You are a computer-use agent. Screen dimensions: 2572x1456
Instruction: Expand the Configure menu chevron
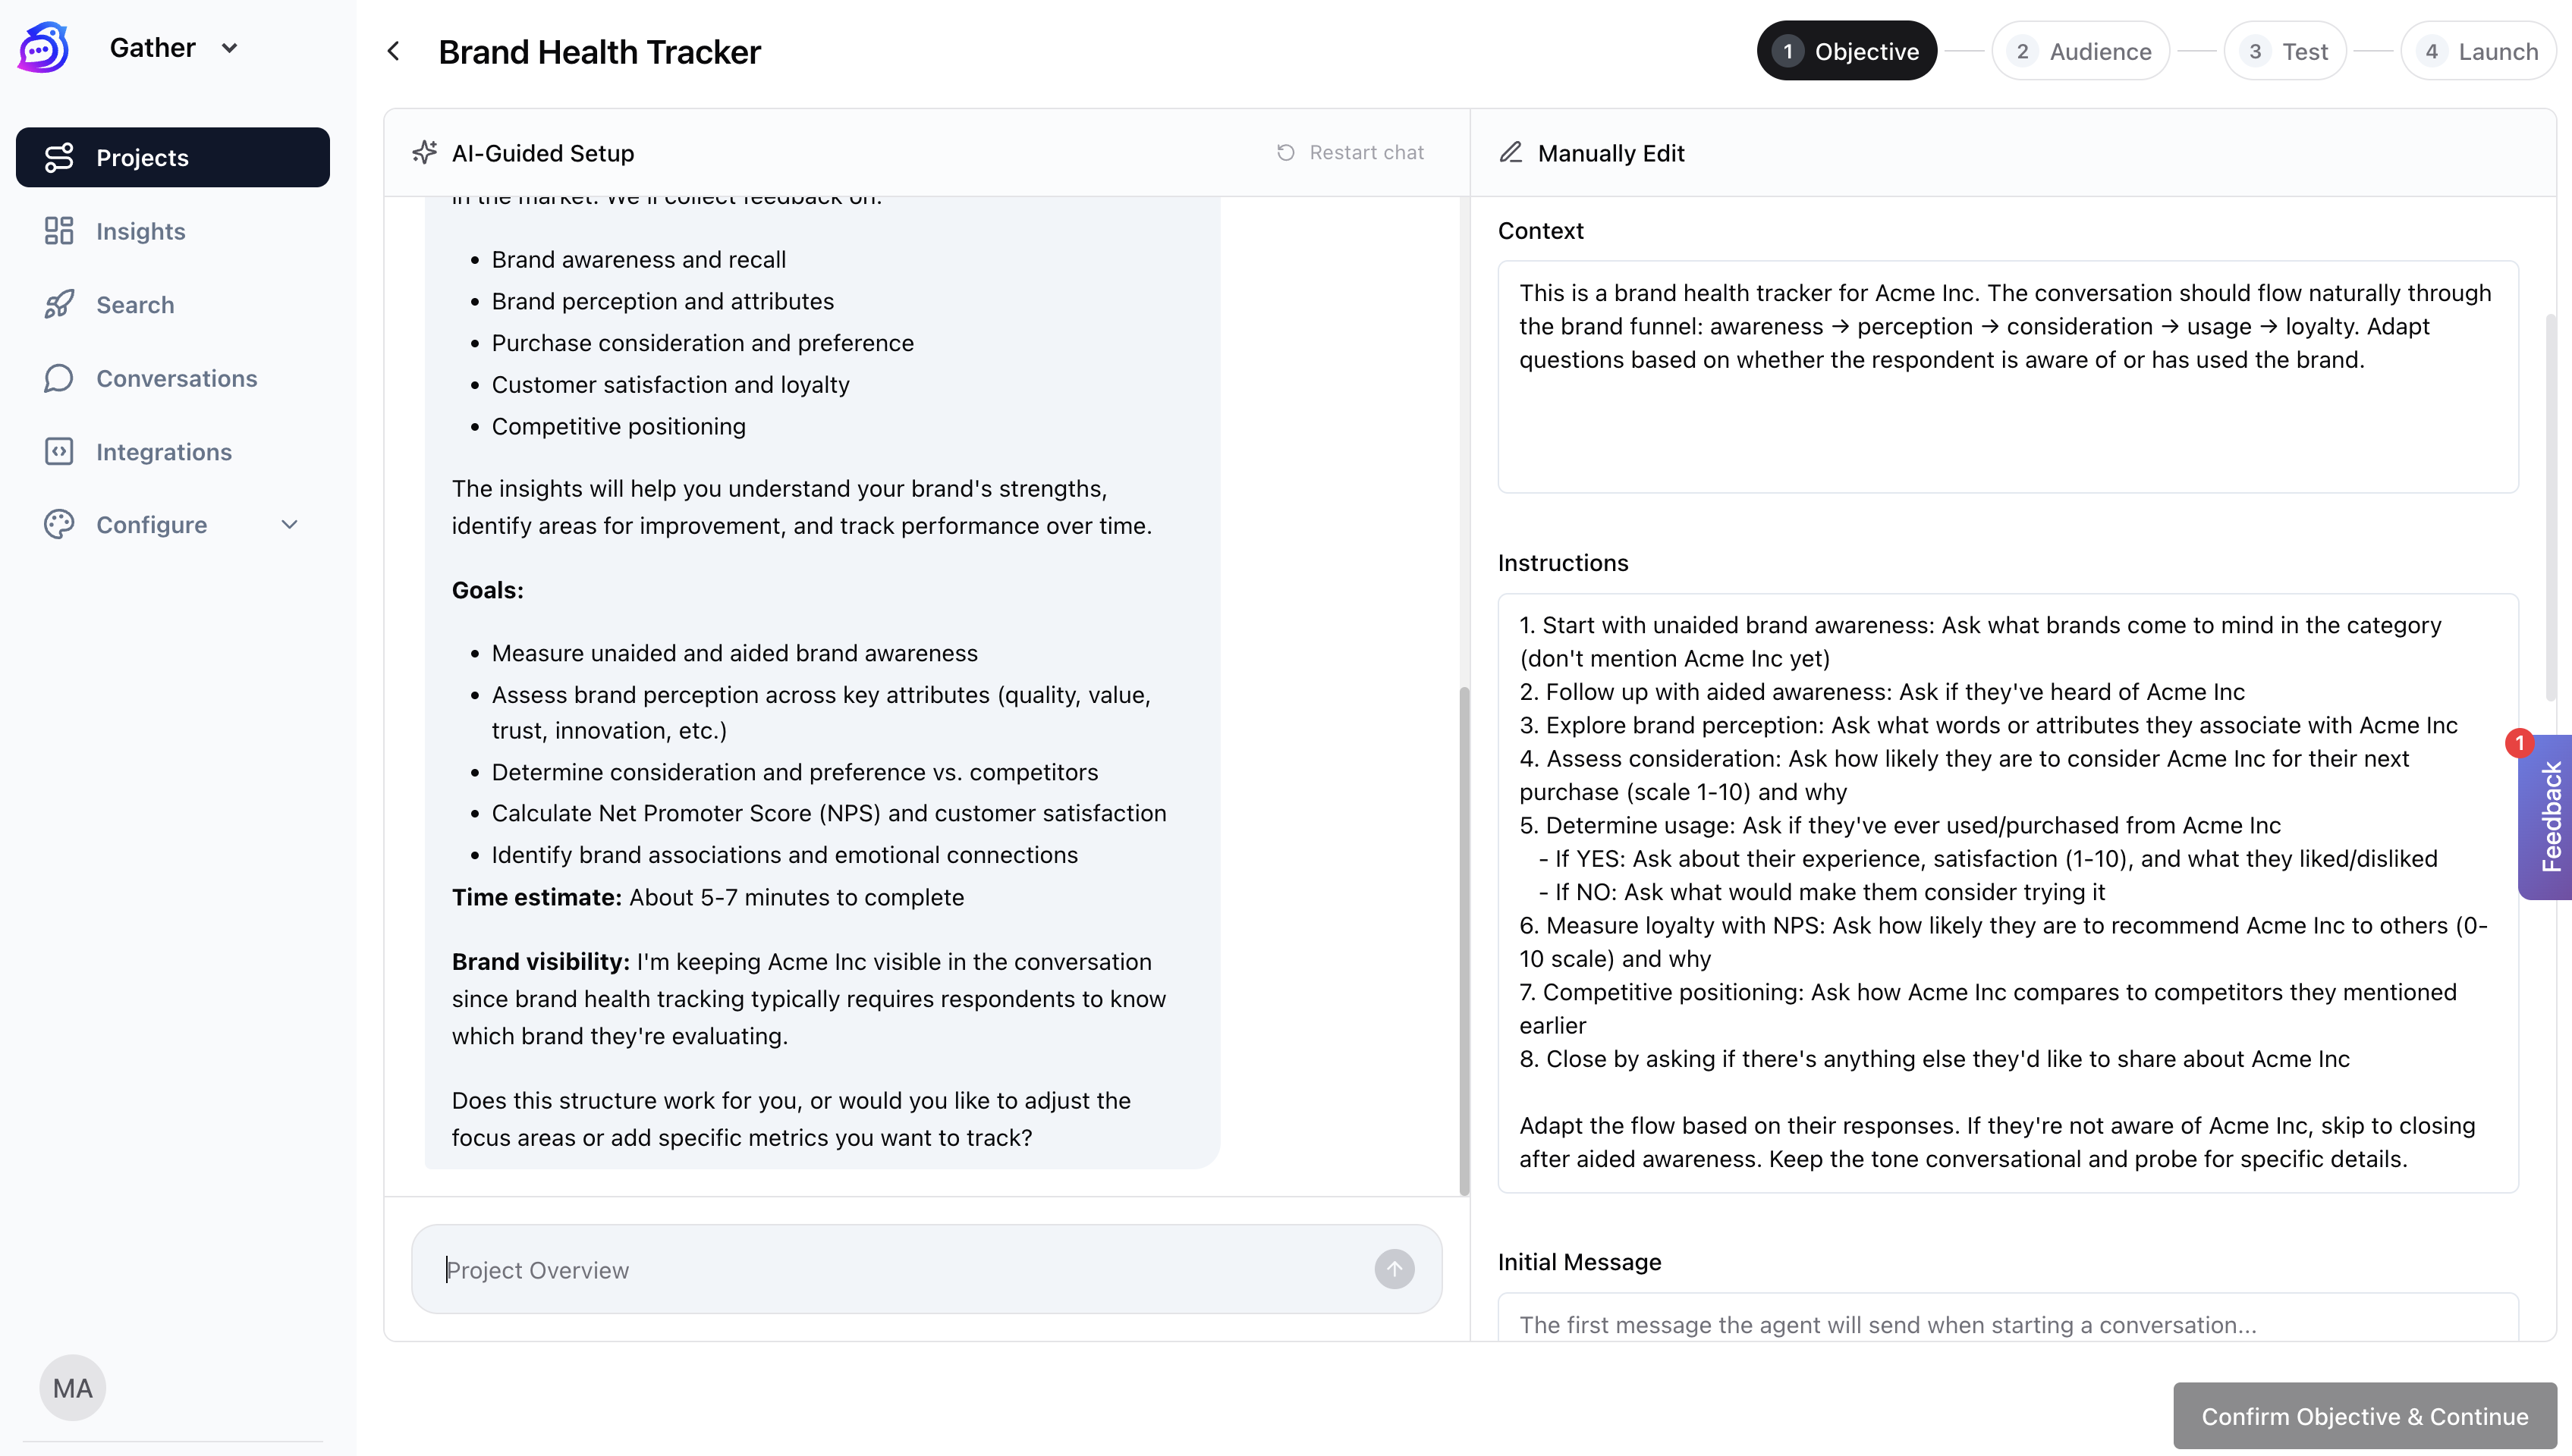289,525
